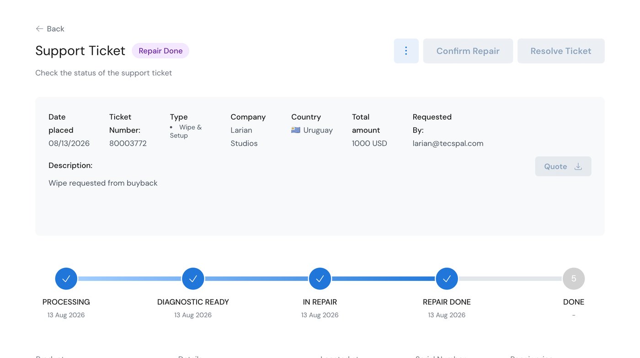Click the IN REPAIR step label
The image size is (640, 358).
click(x=320, y=302)
